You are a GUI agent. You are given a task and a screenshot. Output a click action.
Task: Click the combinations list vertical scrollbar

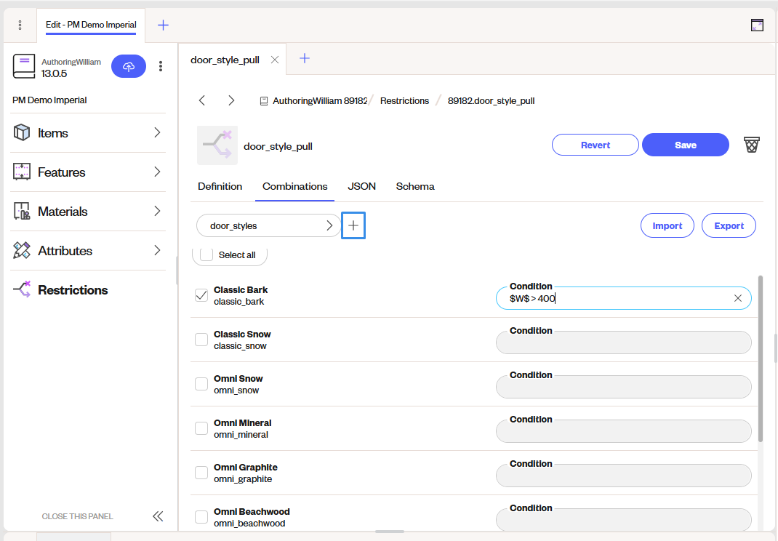(x=760, y=358)
